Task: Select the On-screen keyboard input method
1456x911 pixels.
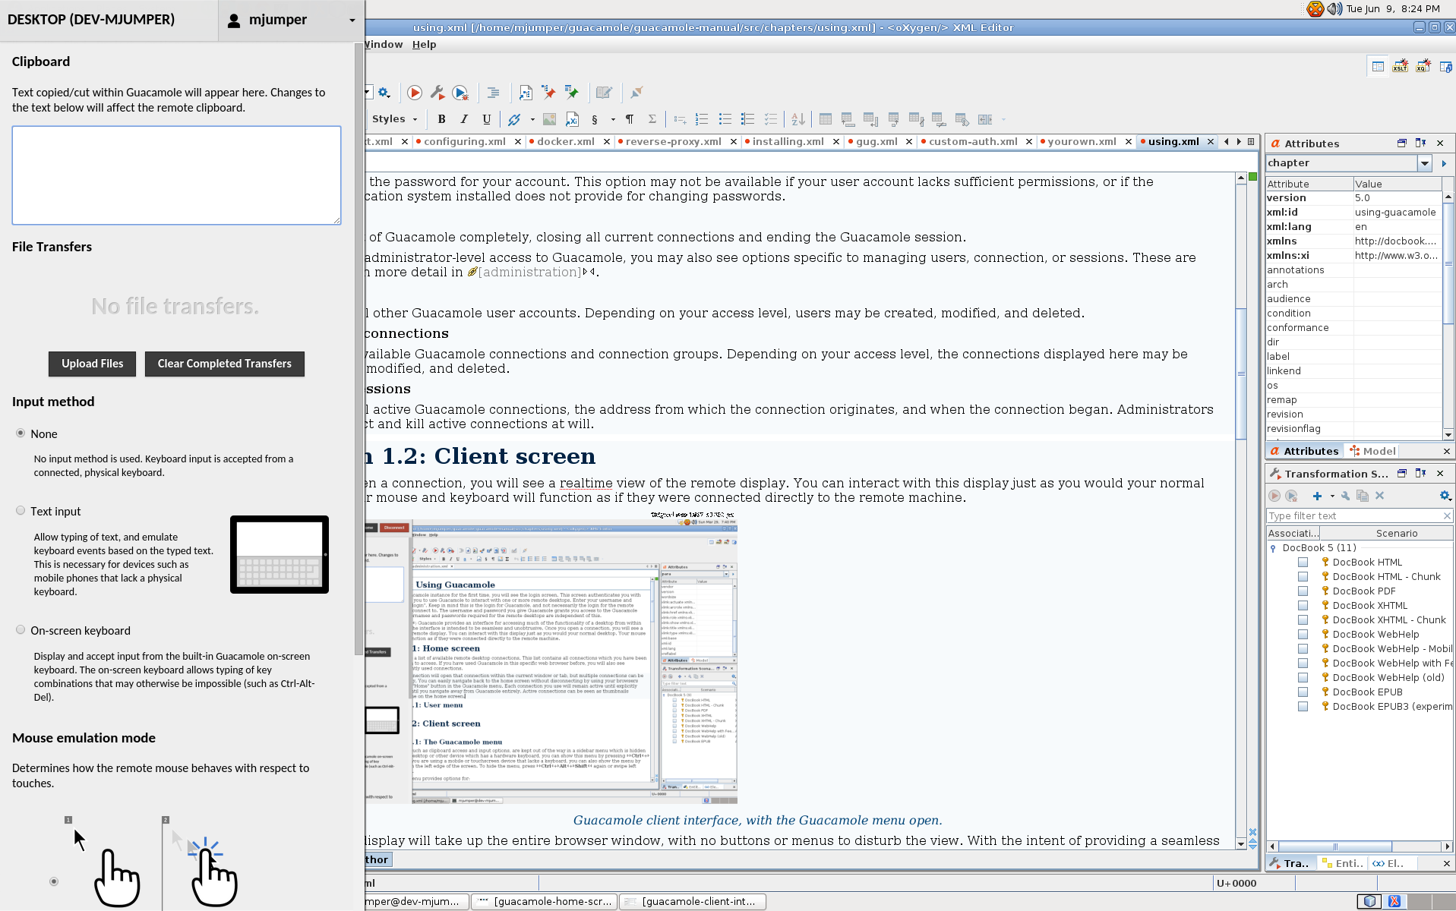Action: 21,630
